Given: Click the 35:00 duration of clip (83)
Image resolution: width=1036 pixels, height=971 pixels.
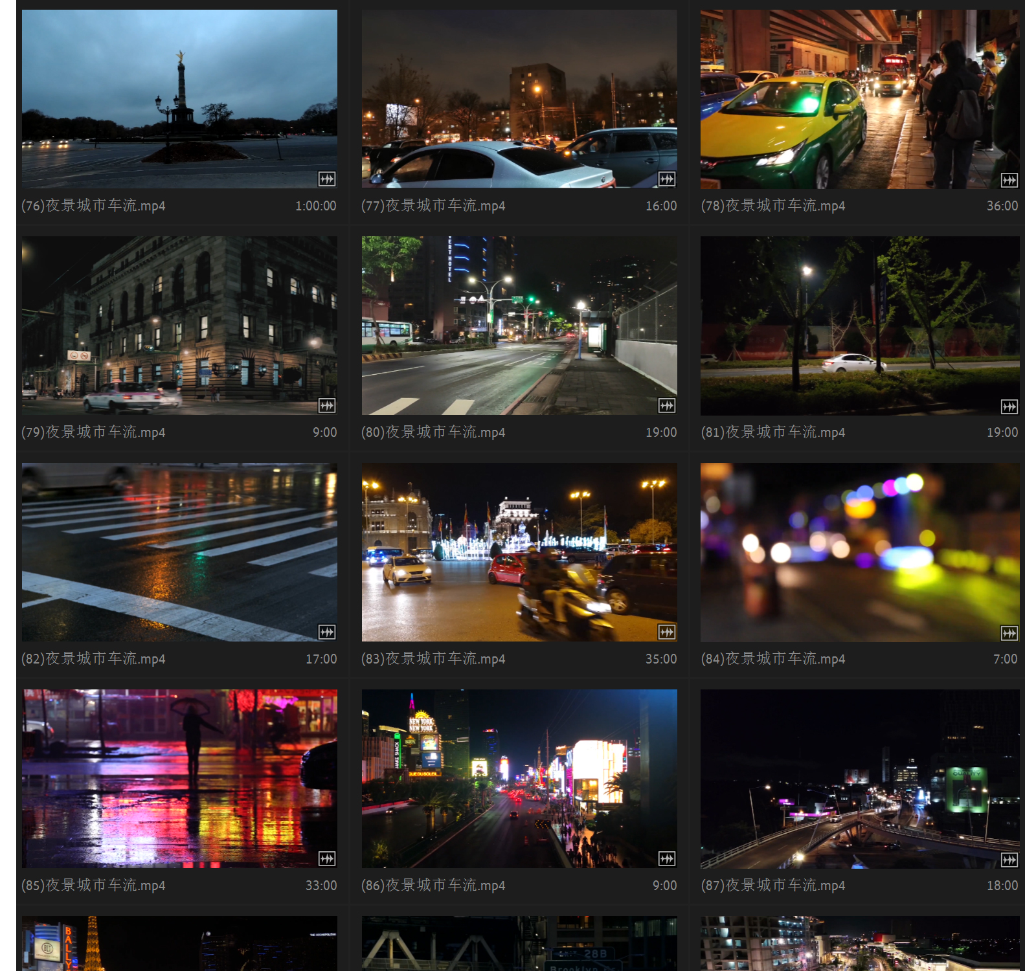Looking at the screenshot, I should [x=661, y=659].
